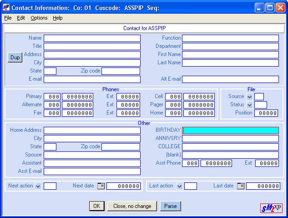This screenshot has width=288, height=218.
Task: Focus the Function input field
Action: [x=230, y=38]
